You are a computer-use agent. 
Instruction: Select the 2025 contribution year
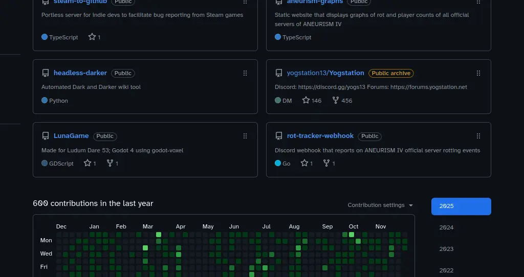(461, 206)
